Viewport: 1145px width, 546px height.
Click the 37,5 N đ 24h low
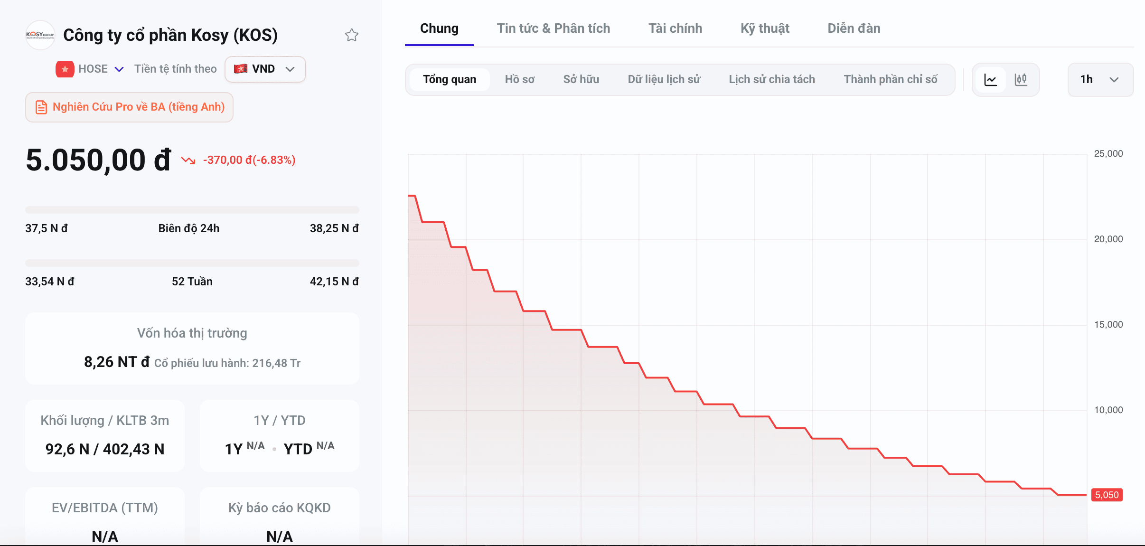[x=47, y=229]
